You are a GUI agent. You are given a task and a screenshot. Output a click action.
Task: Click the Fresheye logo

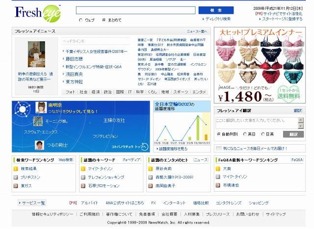point(38,13)
